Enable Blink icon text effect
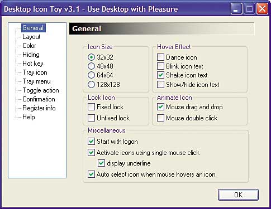The width and height of the screenshot is (271, 209). pos(160,66)
